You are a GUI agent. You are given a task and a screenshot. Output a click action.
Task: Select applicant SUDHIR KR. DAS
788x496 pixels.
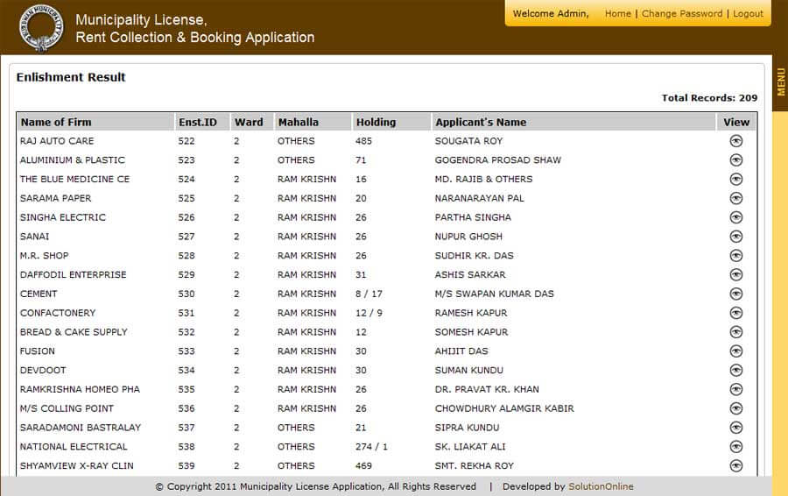[474, 256]
